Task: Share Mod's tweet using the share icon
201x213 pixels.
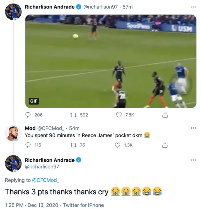Action: tap(165, 145)
